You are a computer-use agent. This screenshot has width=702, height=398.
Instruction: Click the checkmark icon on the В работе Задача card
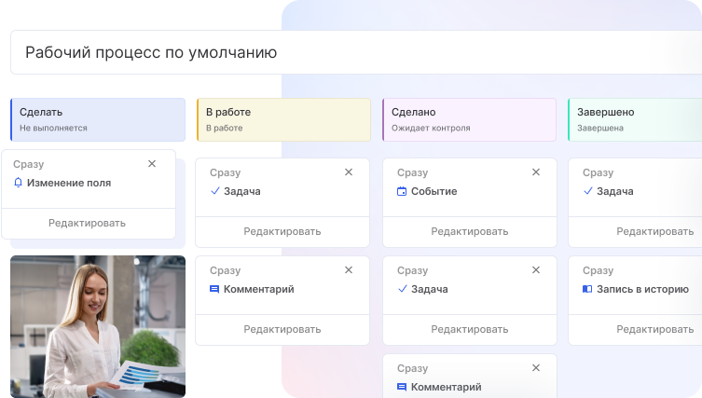(214, 191)
